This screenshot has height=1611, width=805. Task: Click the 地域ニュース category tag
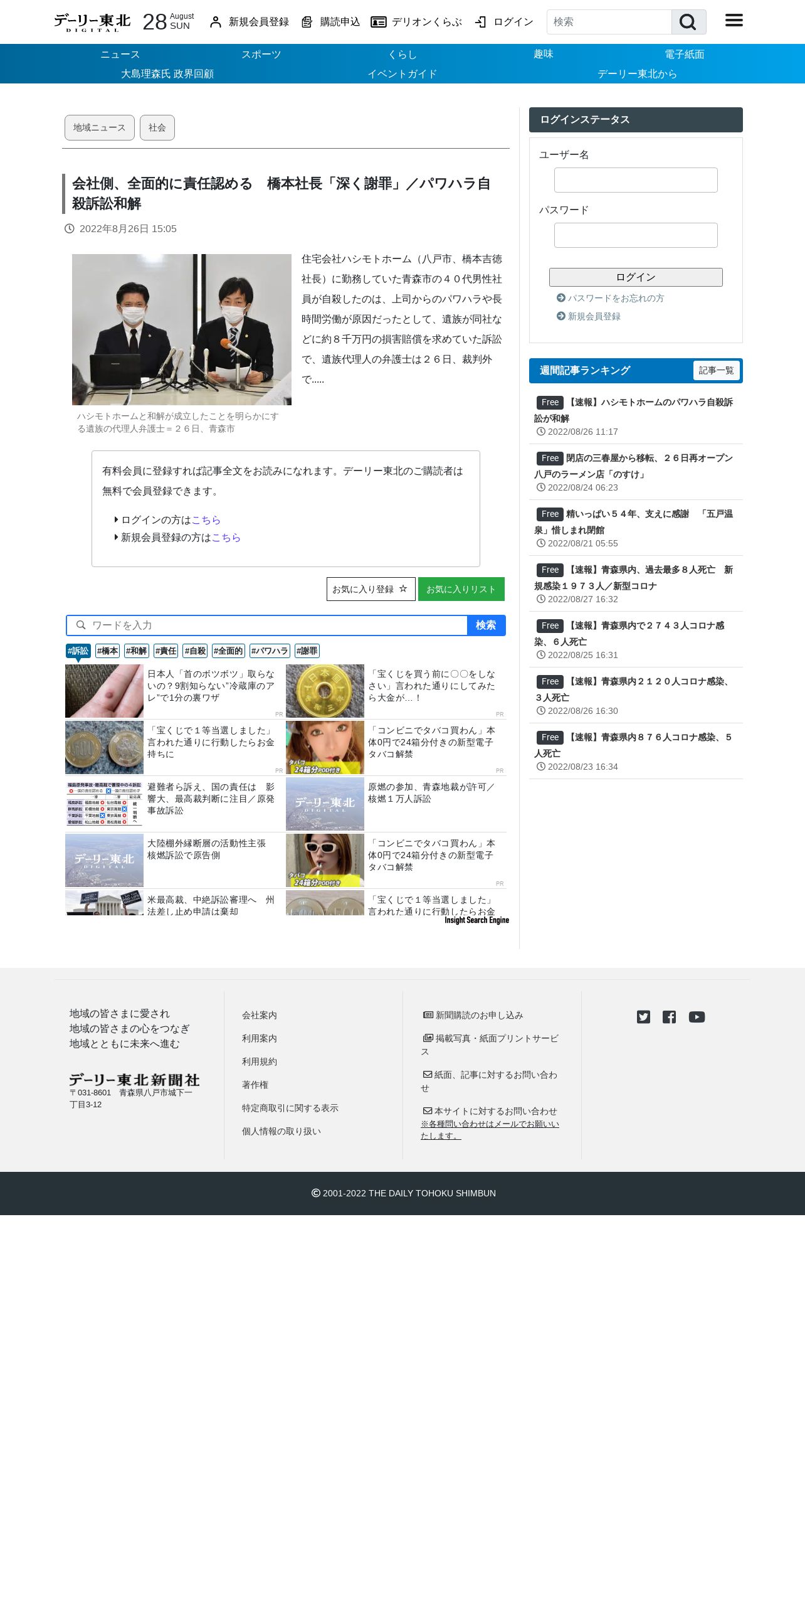coord(100,127)
